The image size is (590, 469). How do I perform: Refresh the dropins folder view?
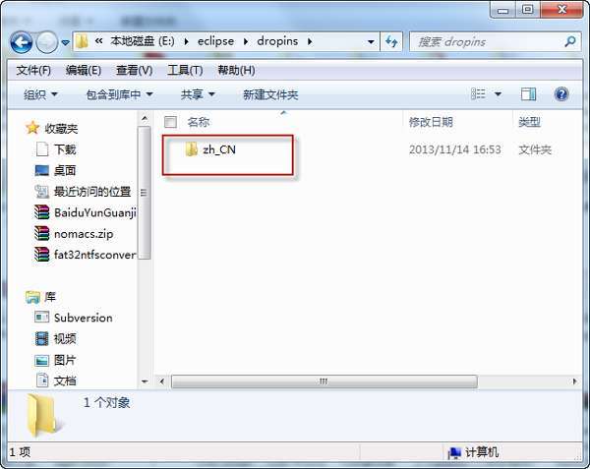(x=391, y=41)
